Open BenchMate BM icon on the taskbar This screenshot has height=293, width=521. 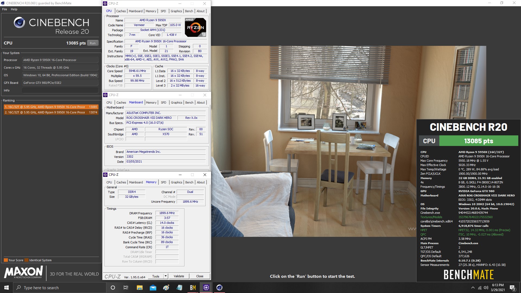[193, 288]
